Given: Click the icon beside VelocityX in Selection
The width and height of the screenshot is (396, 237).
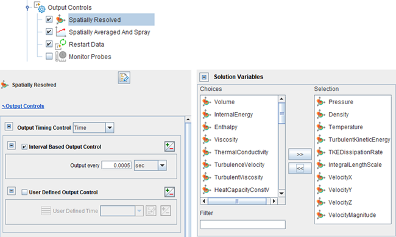Looking at the screenshot, I should click(320, 177).
